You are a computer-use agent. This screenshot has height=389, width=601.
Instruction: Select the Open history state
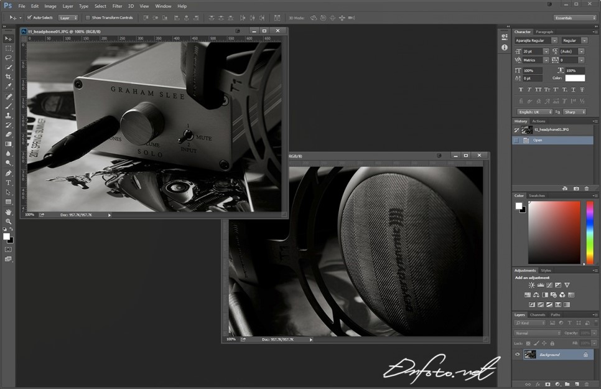(x=552, y=141)
